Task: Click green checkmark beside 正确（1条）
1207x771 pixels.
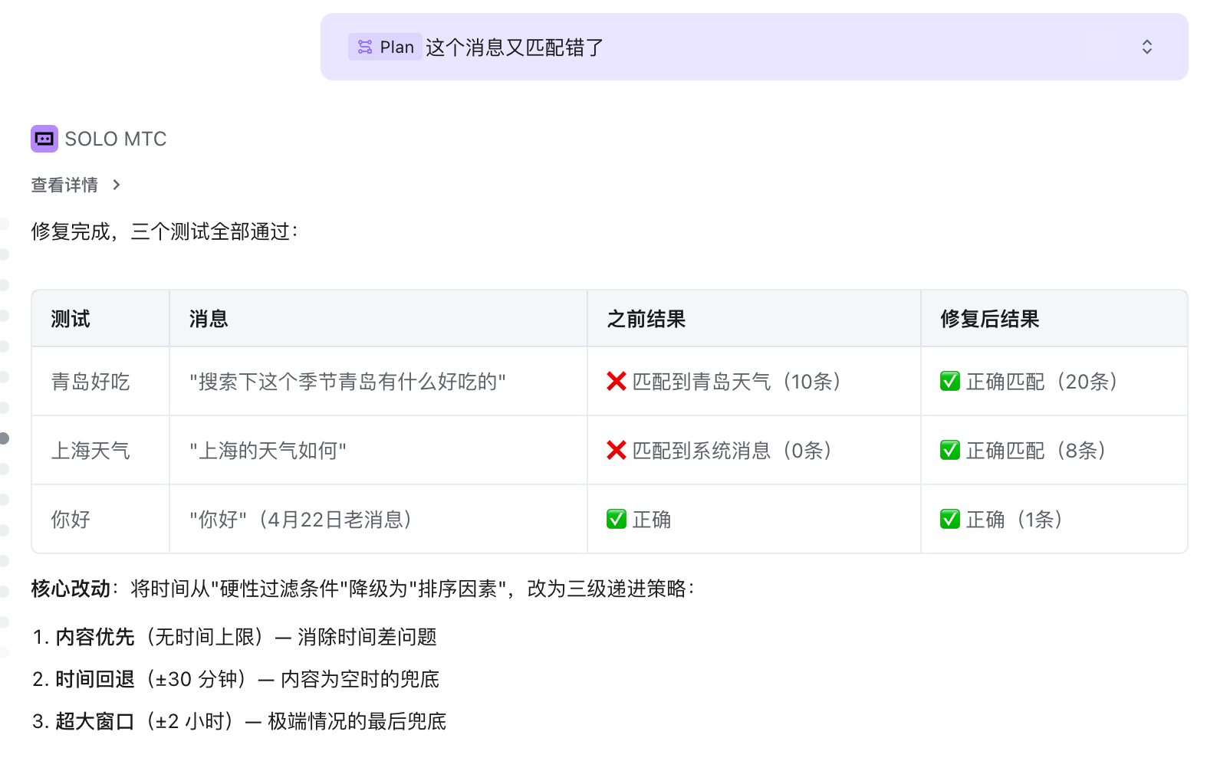Action: click(949, 519)
